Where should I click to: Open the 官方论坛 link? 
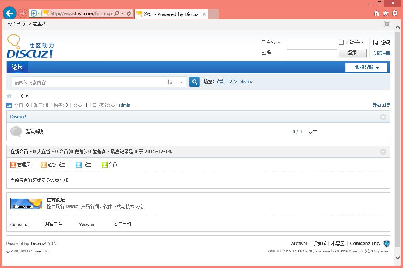point(56,200)
